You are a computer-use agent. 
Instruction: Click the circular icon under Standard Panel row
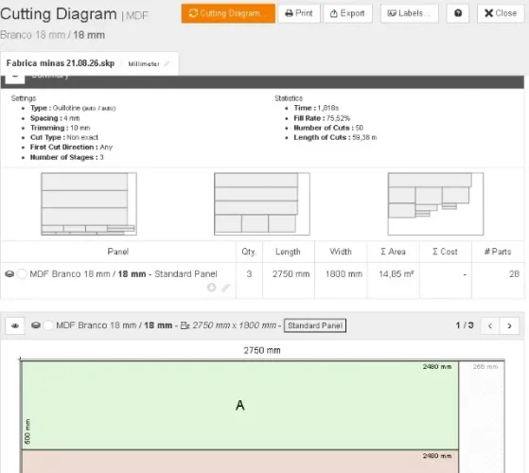(x=212, y=288)
